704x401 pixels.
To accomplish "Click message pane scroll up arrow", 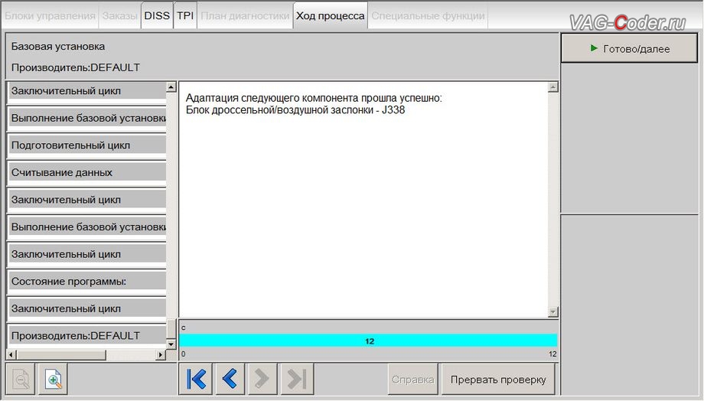I will click(x=553, y=87).
